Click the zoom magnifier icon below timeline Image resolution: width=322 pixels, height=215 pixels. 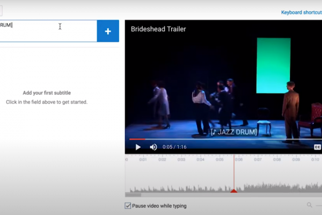point(310,205)
